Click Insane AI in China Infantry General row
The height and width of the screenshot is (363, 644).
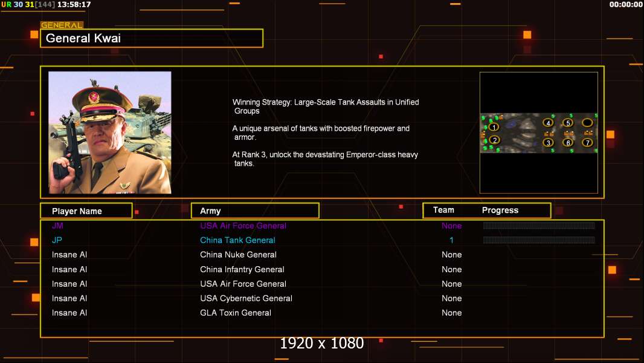coord(69,269)
